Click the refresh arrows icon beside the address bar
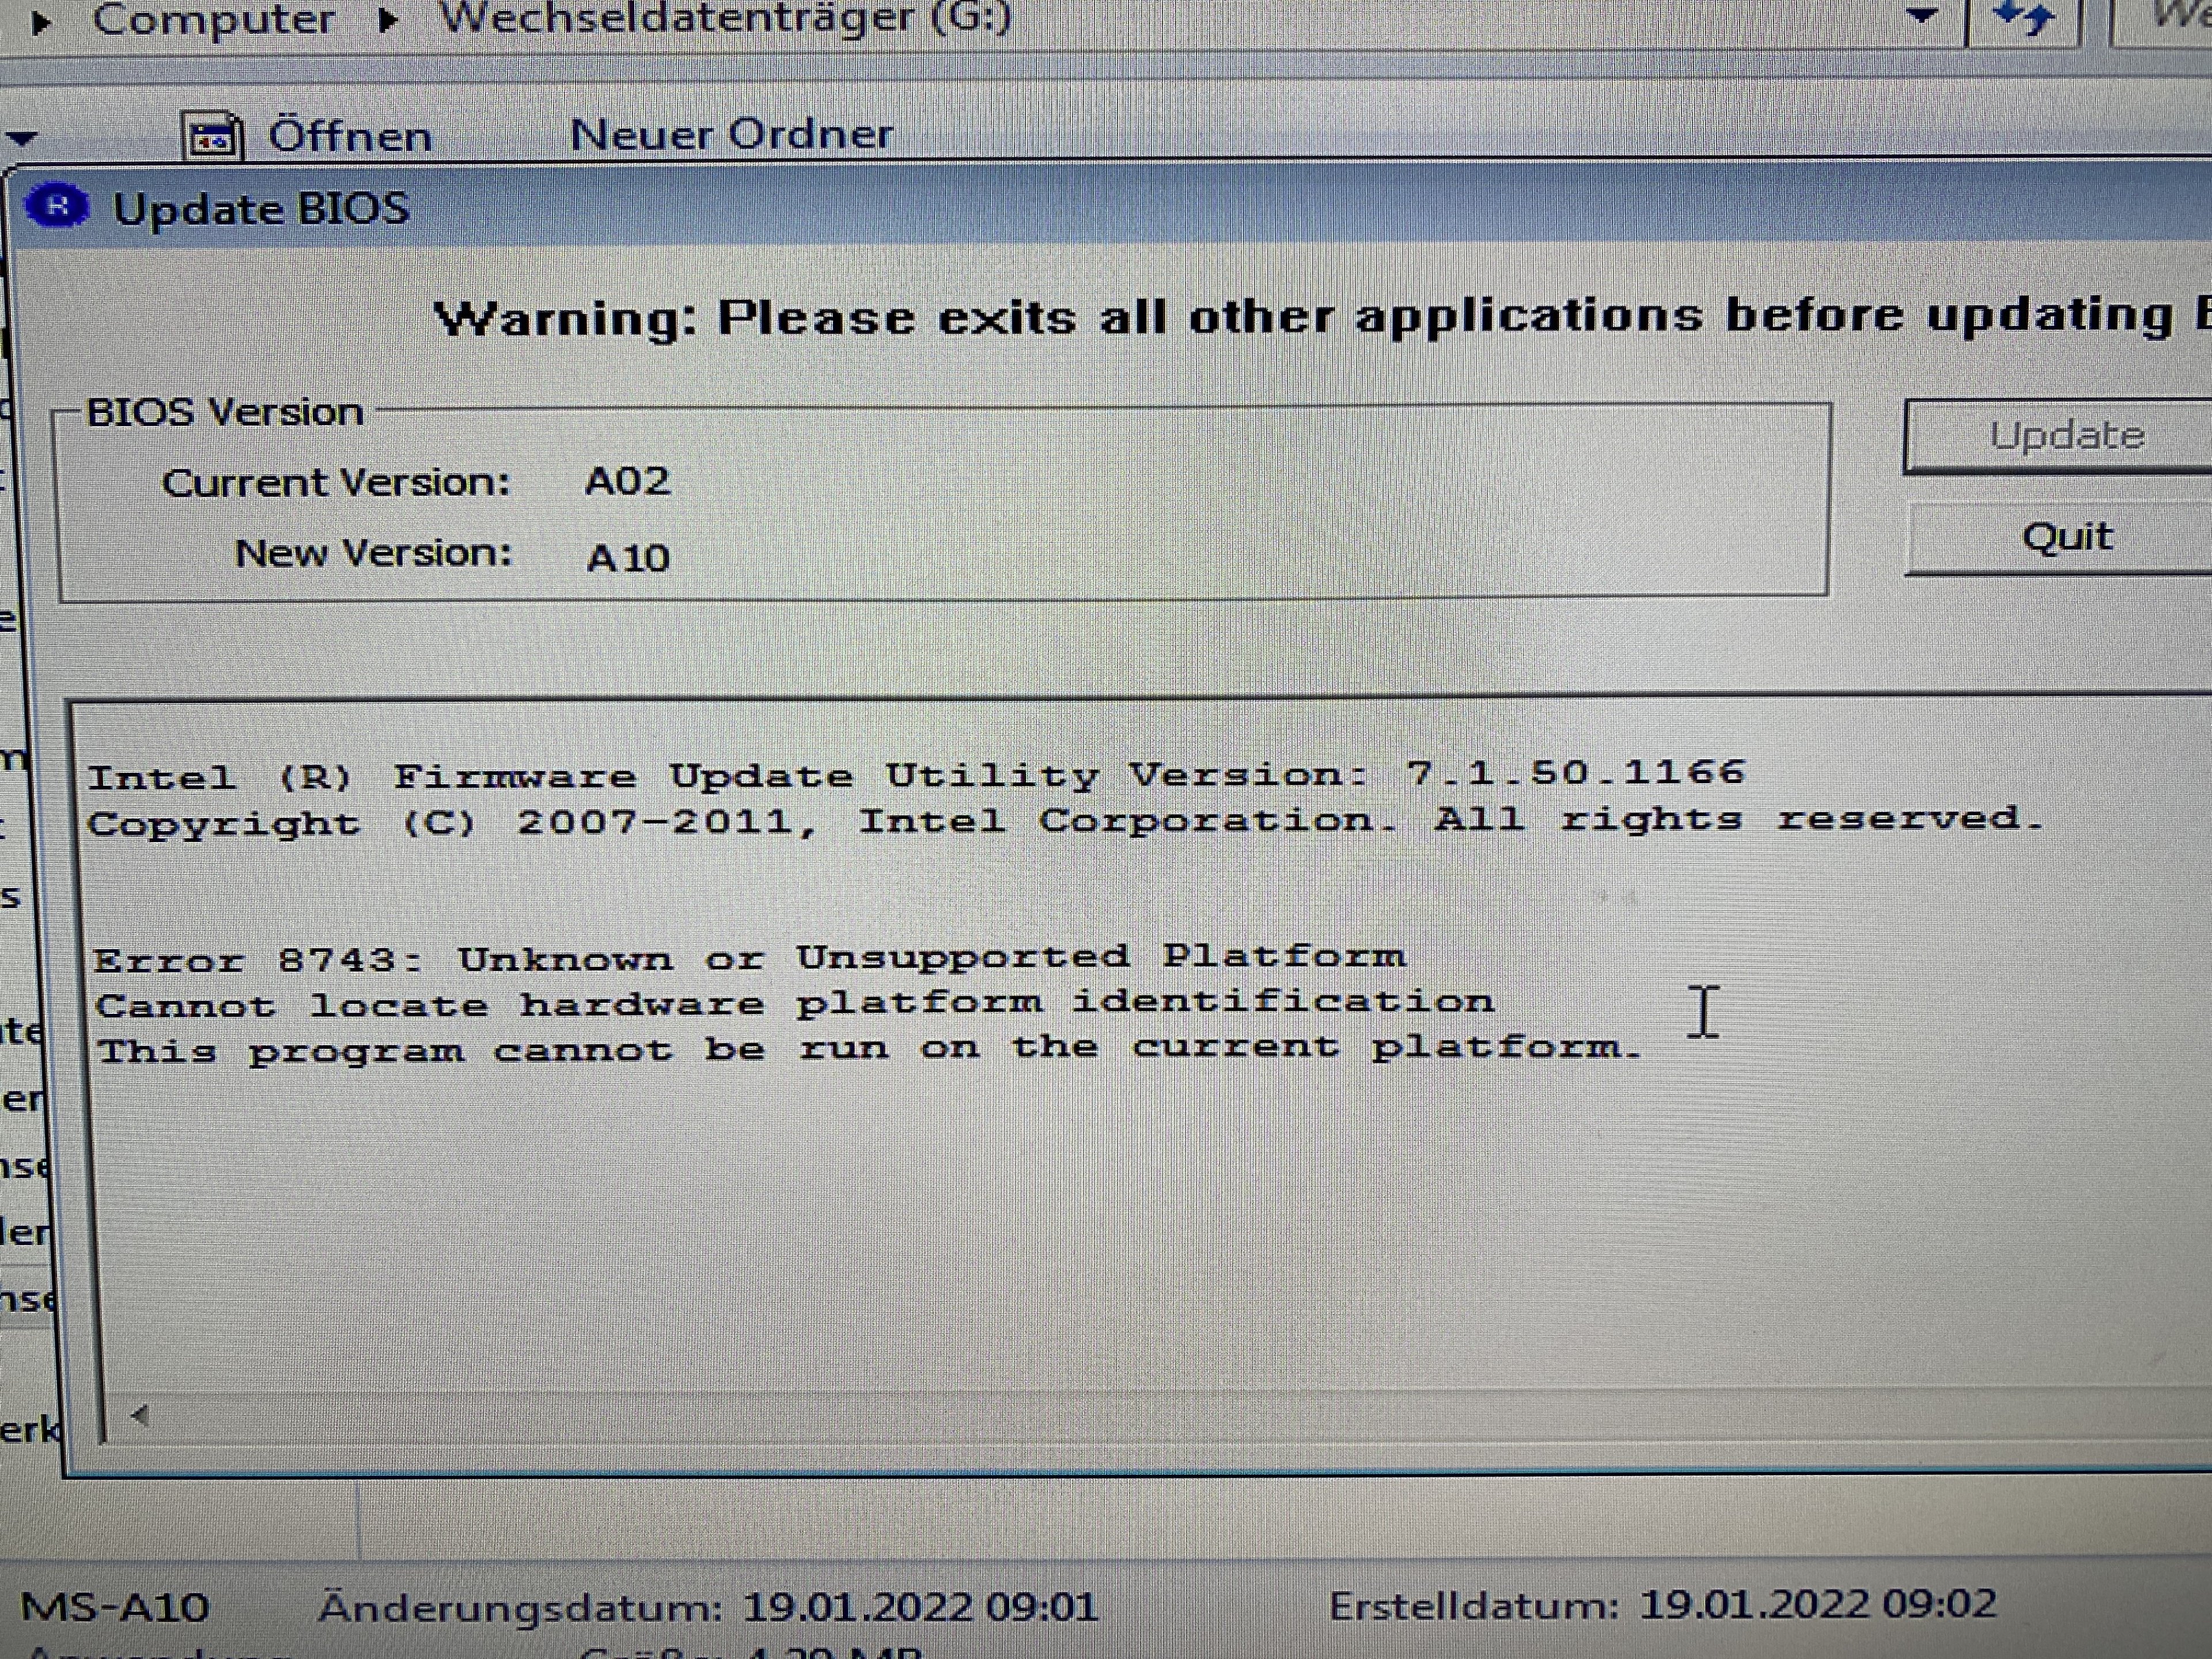 2024,18
